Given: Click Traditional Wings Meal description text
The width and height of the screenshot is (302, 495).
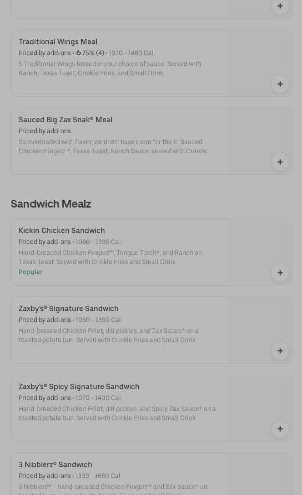Looking at the screenshot, I should (110, 68).
